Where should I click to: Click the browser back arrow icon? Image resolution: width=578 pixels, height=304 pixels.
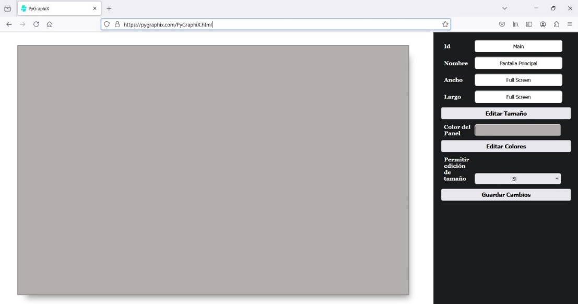[9, 24]
